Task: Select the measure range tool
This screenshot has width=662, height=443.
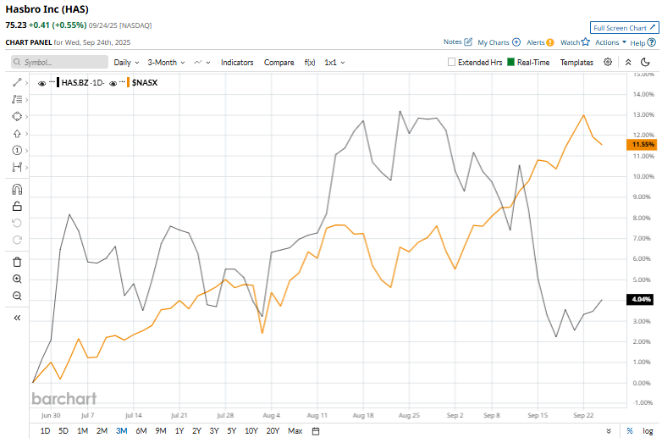Action: (x=17, y=167)
